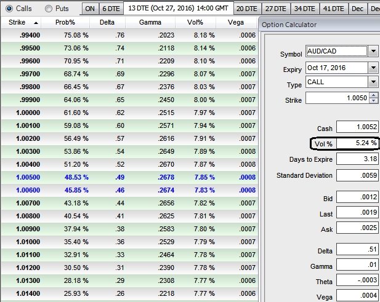Open the 20 DTE tab
The image size is (380, 302).
click(x=247, y=9)
